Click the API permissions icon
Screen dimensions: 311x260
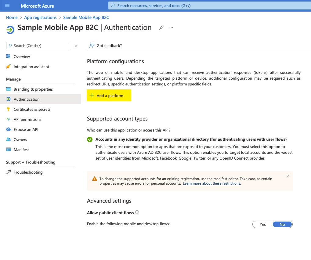pyautogui.click(x=8, y=119)
